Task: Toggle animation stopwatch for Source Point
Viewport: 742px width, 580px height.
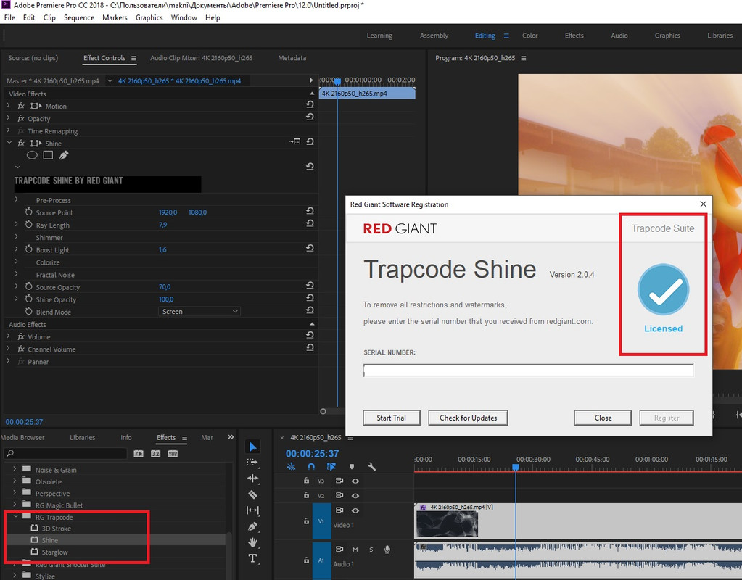Action: [29, 212]
